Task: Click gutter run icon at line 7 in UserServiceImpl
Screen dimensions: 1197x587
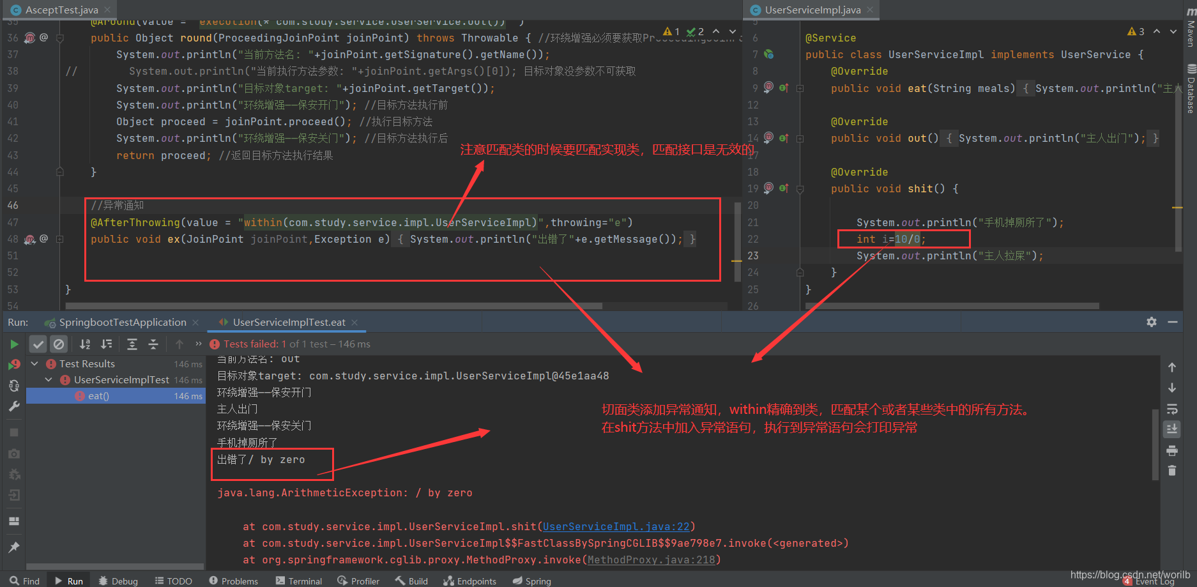Action: pos(770,55)
